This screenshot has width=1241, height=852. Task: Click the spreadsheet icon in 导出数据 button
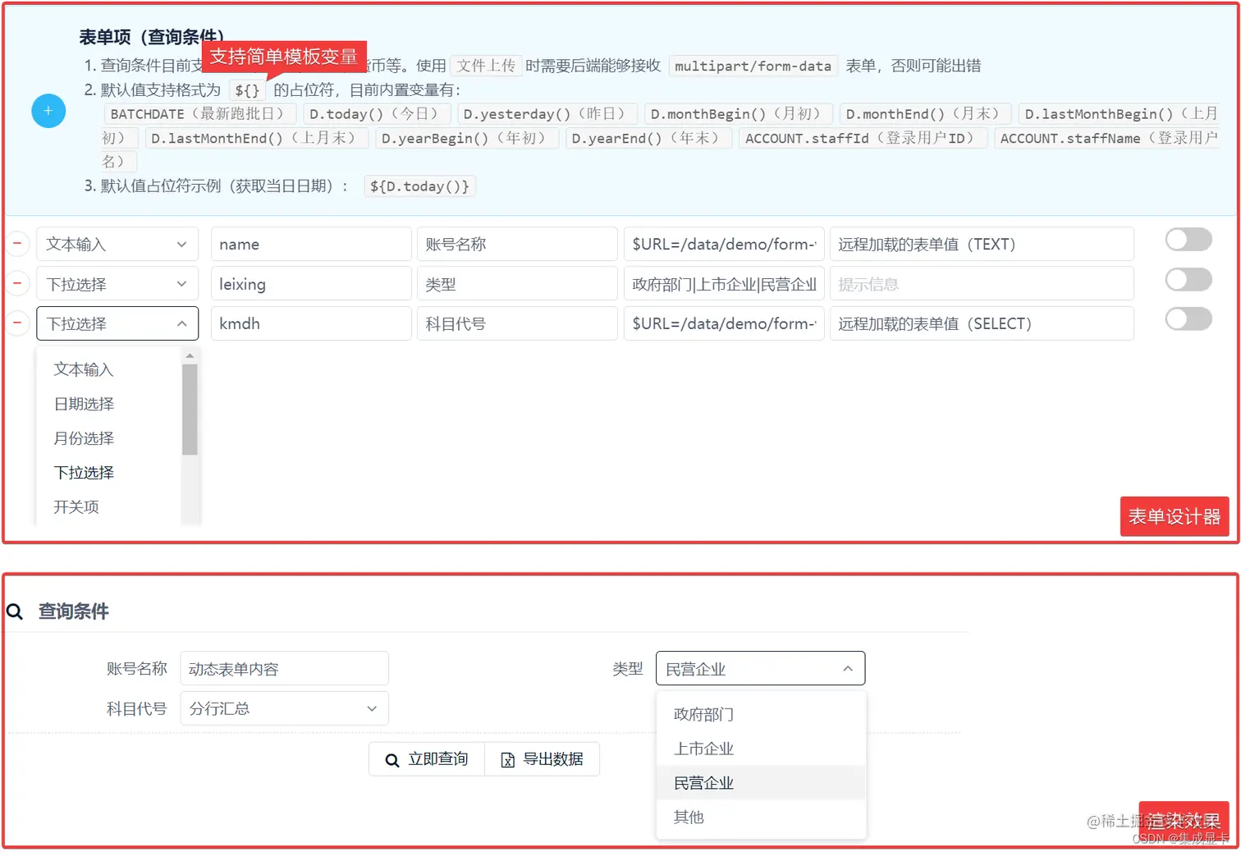507,758
